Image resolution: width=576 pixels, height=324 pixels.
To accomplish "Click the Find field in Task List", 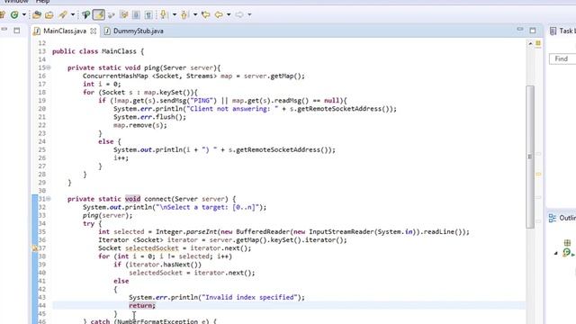I will click(x=562, y=58).
